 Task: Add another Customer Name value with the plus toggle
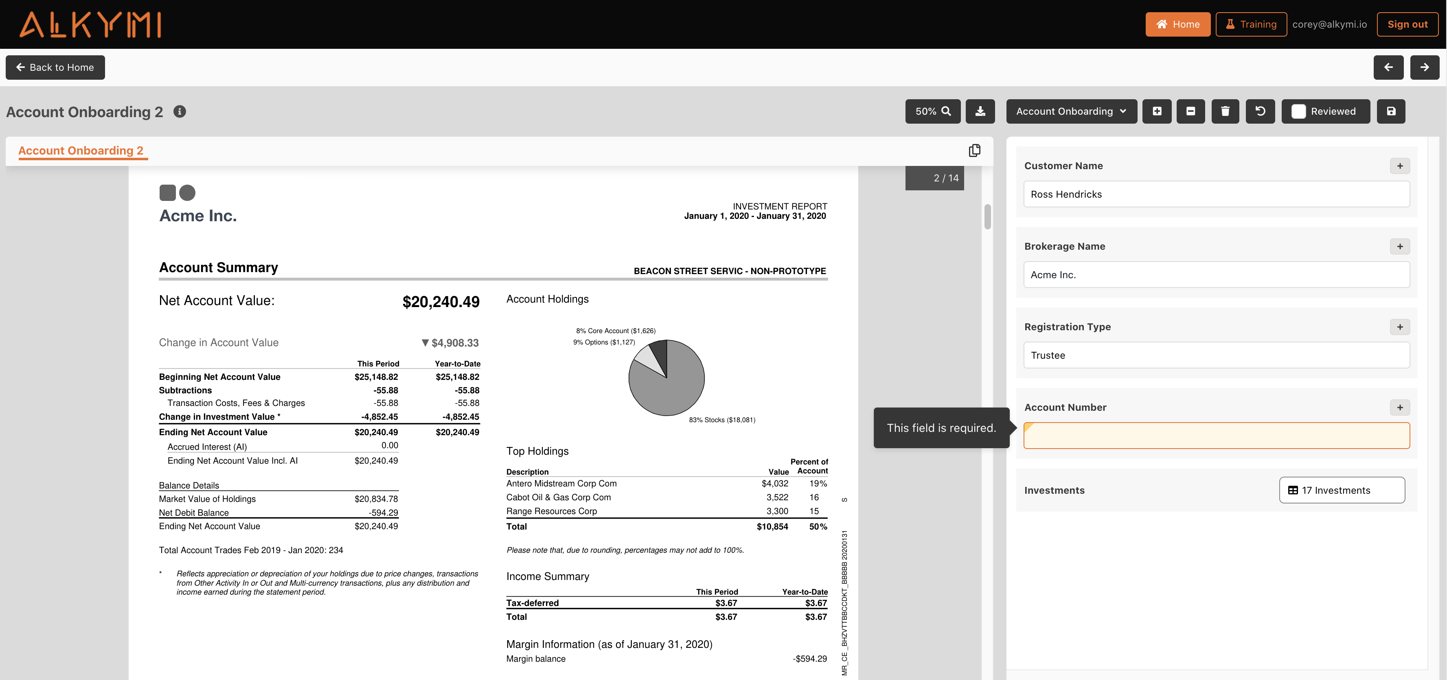pyautogui.click(x=1400, y=166)
